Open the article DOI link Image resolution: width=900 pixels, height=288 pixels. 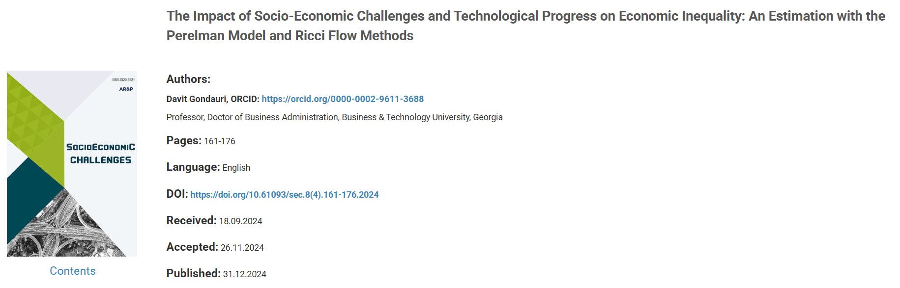pyautogui.click(x=285, y=195)
